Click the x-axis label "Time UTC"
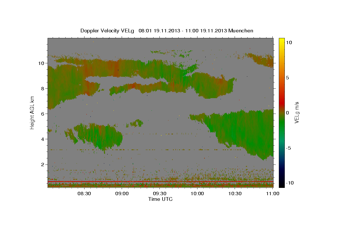Screen dimensions: 338x225 click(x=161, y=199)
